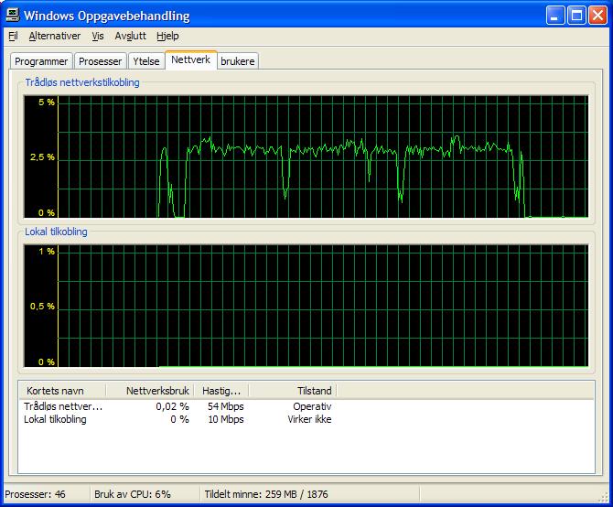Open the Alternativer menu

(54, 36)
